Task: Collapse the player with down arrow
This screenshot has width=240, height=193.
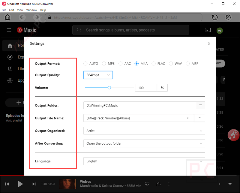Action: click(x=230, y=184)
